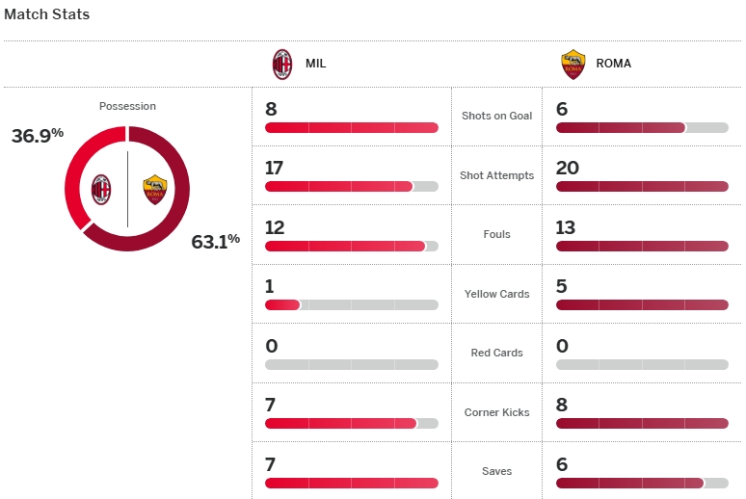
Task: Select the ROMA team name
Action: [x=613, y=65]
